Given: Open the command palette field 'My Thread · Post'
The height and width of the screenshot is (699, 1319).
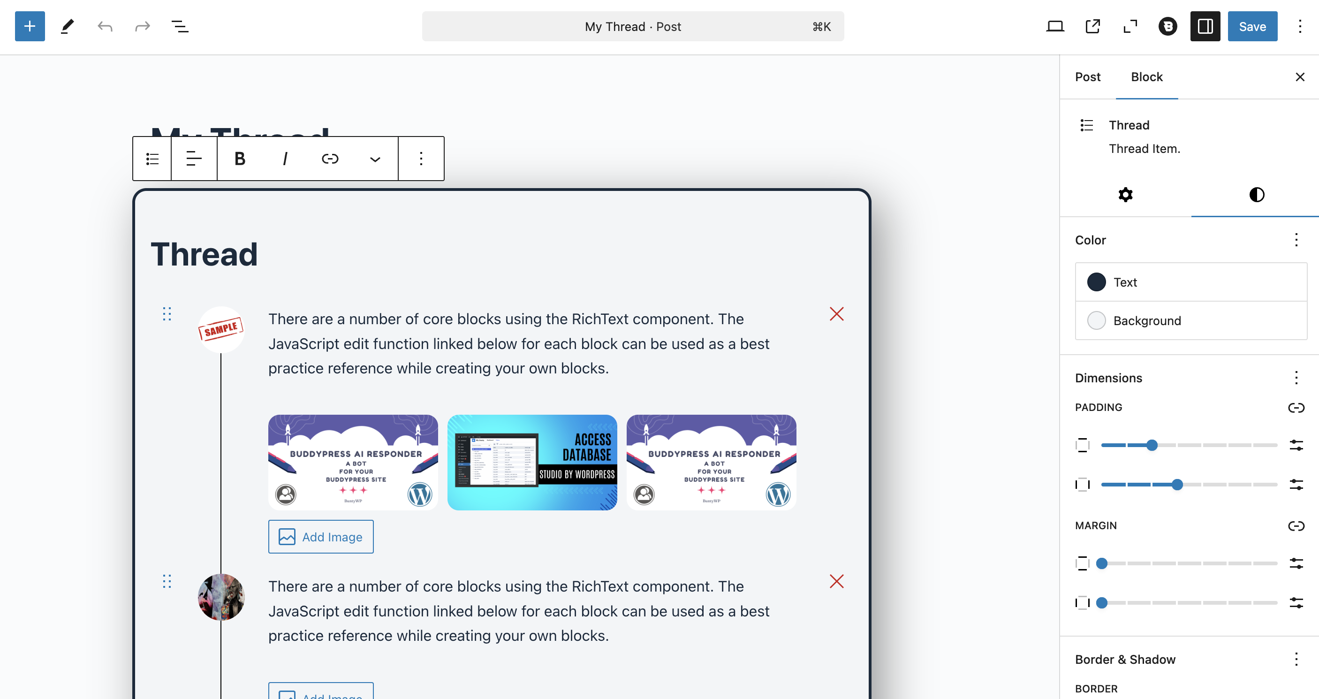Looking at the screenshot, I should point(633,27).
